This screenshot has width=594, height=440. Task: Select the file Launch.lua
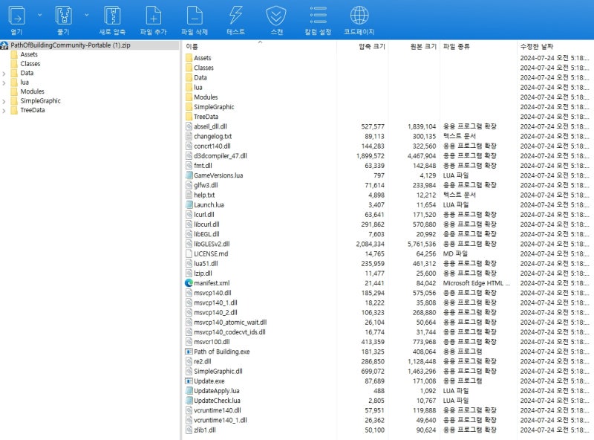tap(209, 205)
